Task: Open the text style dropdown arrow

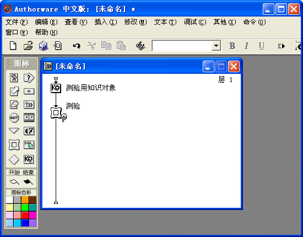Action: 216,46
